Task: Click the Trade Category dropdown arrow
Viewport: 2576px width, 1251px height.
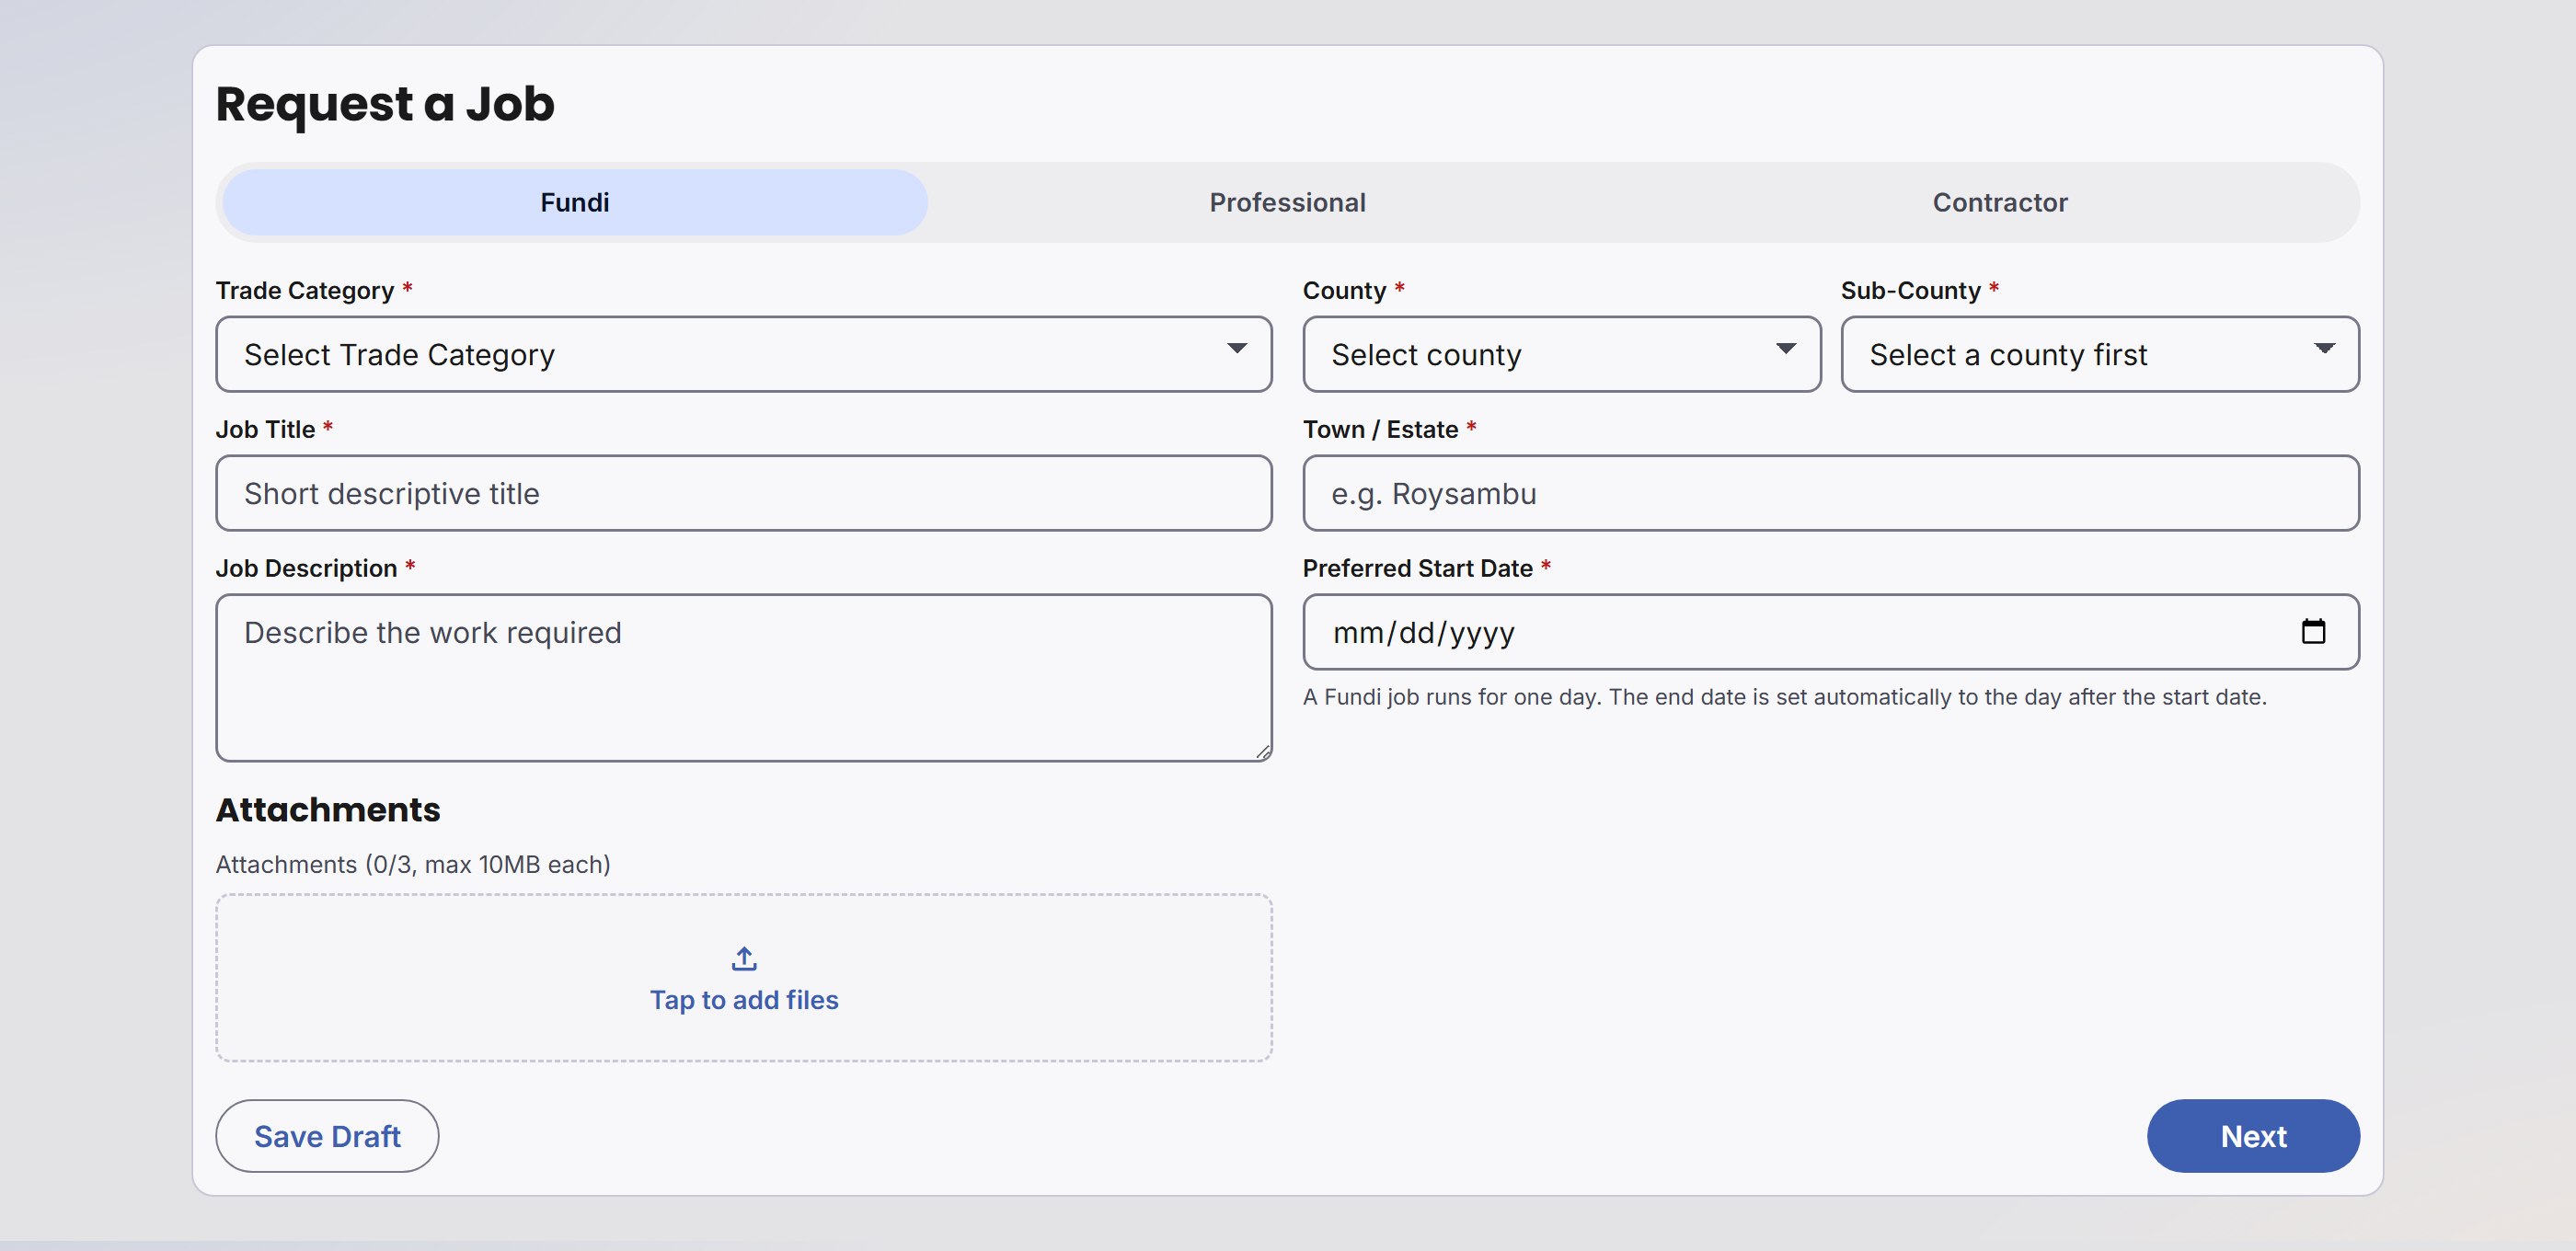Action: point(1237,349)
